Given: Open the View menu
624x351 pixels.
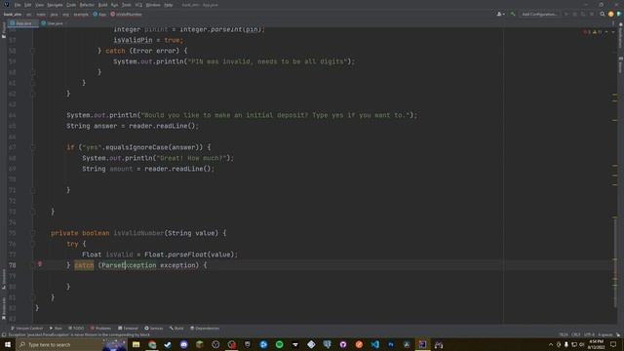Looking at the screenshot, I should pos(39,5).
